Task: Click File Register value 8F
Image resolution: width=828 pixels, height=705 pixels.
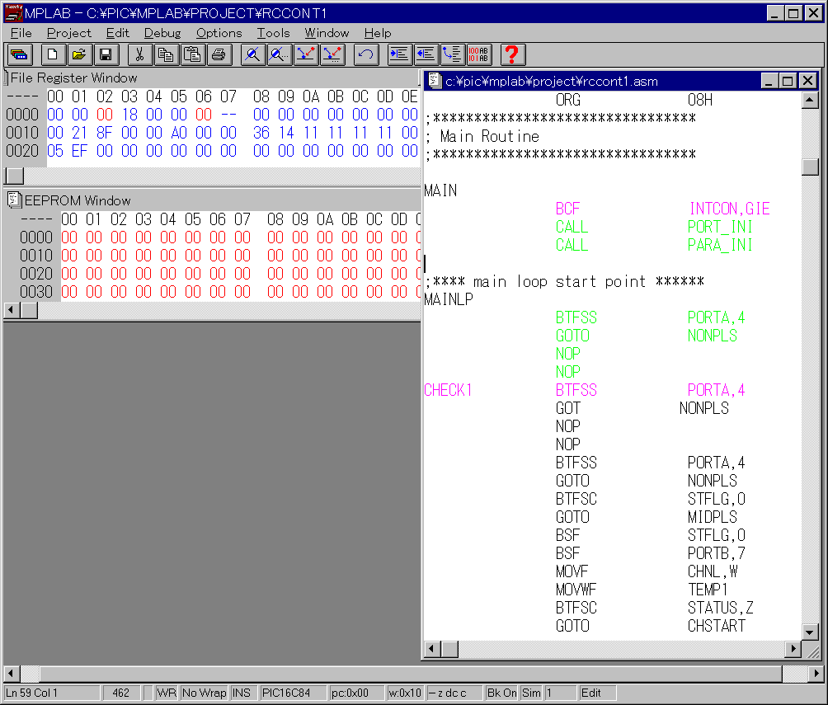Action: point(105,133)
